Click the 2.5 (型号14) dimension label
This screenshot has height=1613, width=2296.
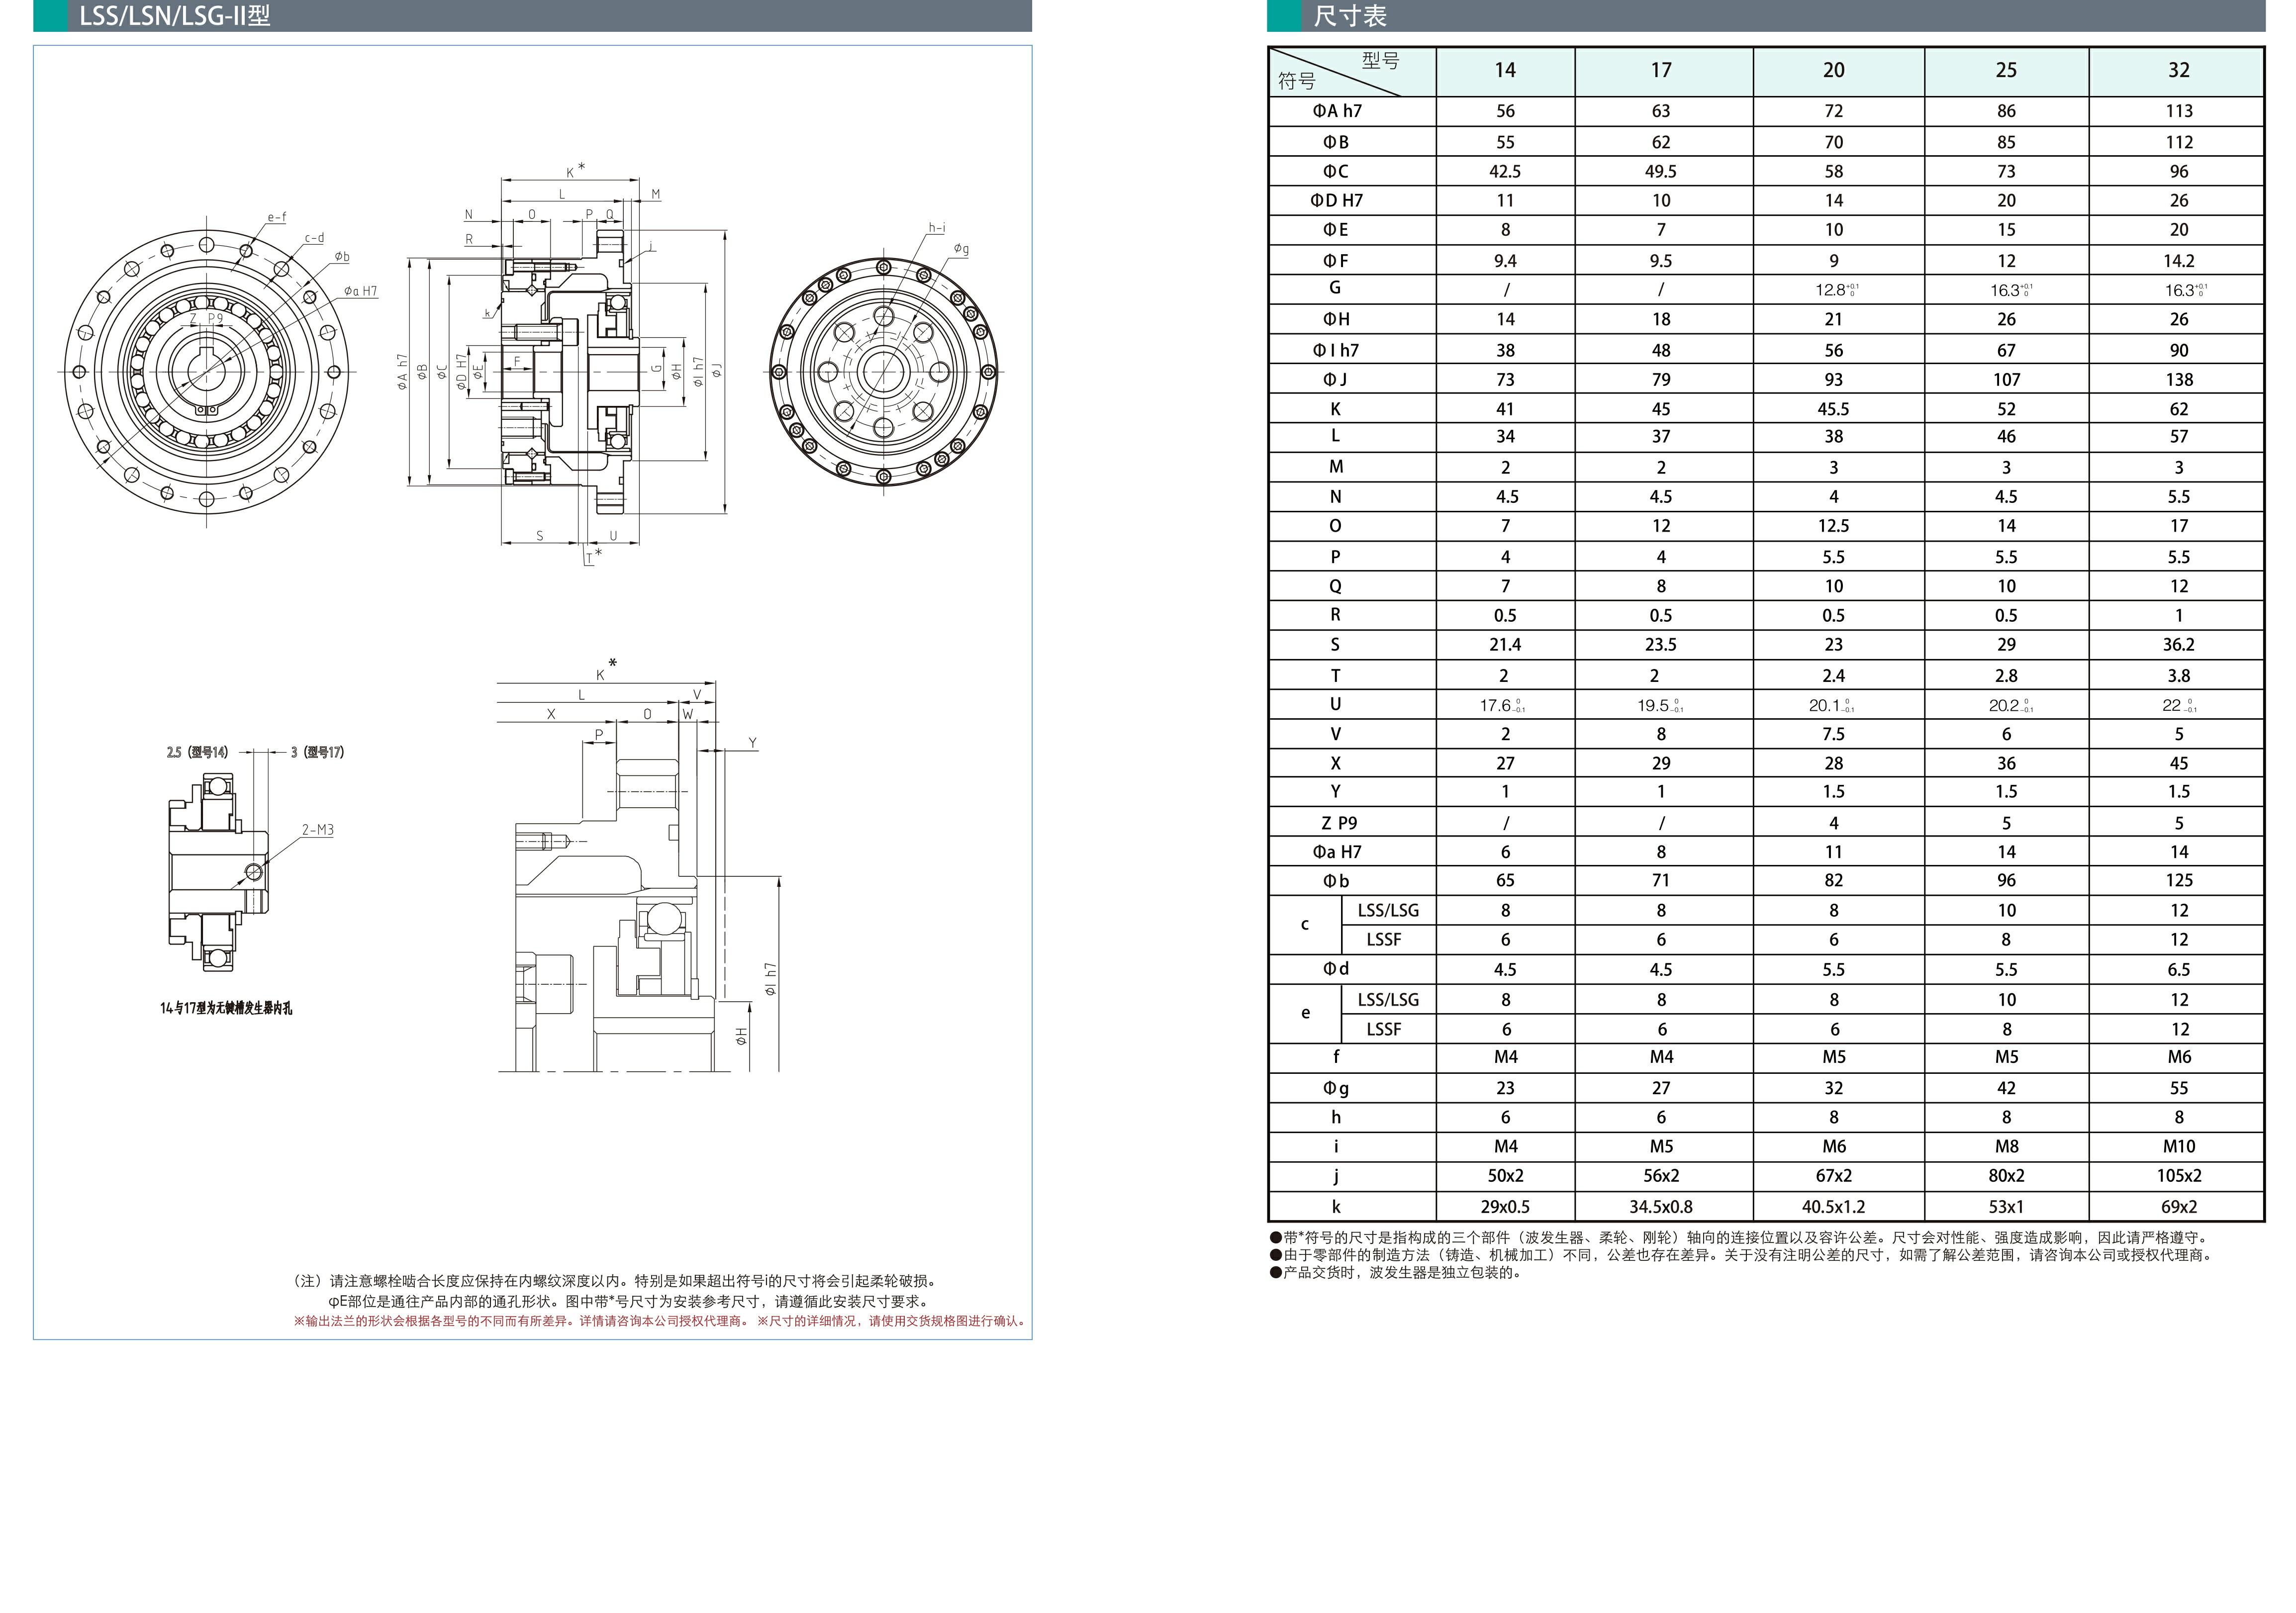(197, 752)
